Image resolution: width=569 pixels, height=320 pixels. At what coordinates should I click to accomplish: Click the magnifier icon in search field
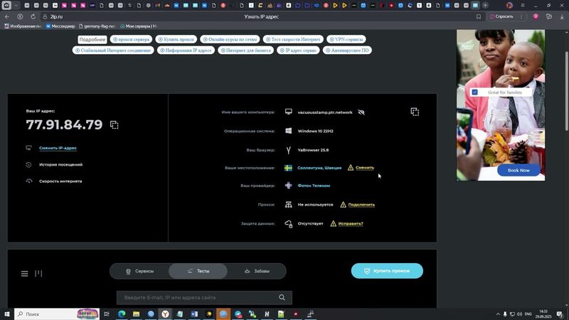[282, 298]
